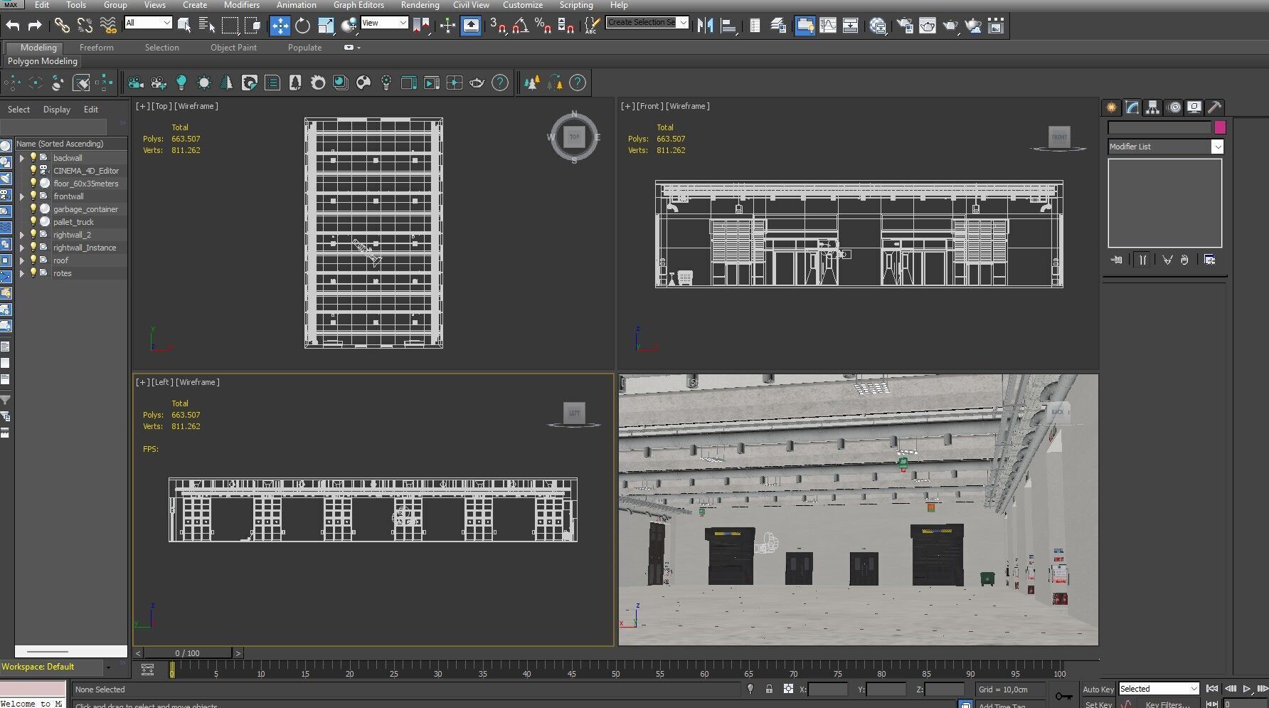Toggle Angle Snap in the main toolbar

tap(520, 26)
